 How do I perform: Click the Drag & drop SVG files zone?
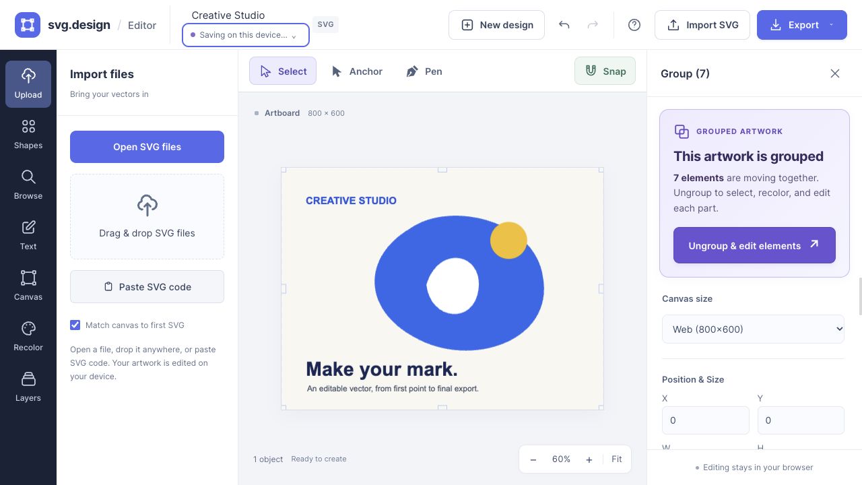click(147, 217)
